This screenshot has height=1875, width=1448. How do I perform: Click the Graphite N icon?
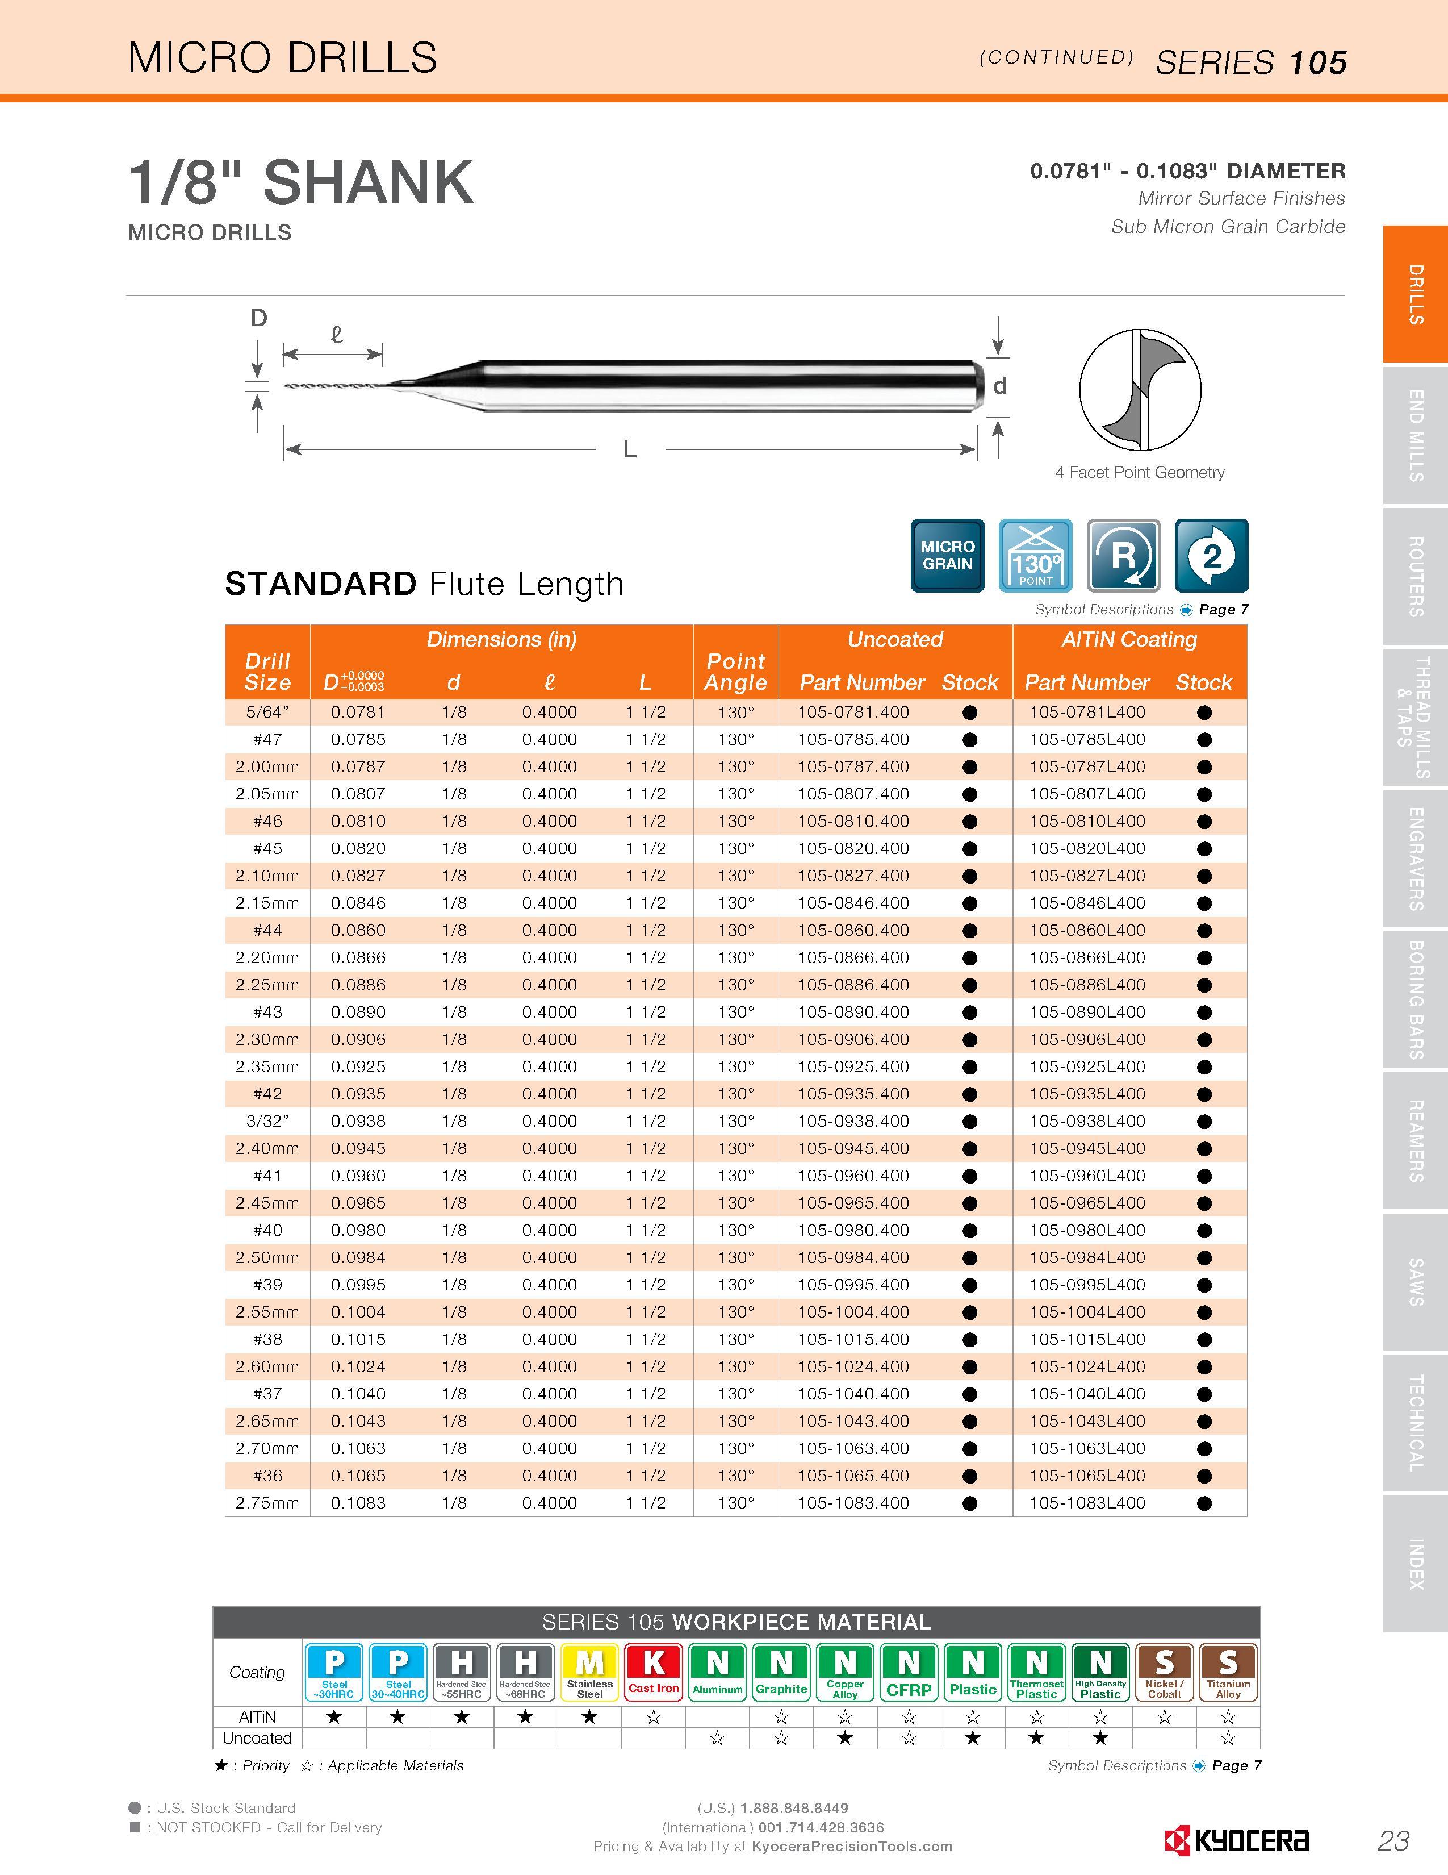pyautogui.click(x=781, y=1672)
